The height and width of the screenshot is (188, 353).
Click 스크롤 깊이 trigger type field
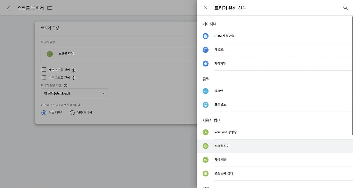tap(119, 54)
